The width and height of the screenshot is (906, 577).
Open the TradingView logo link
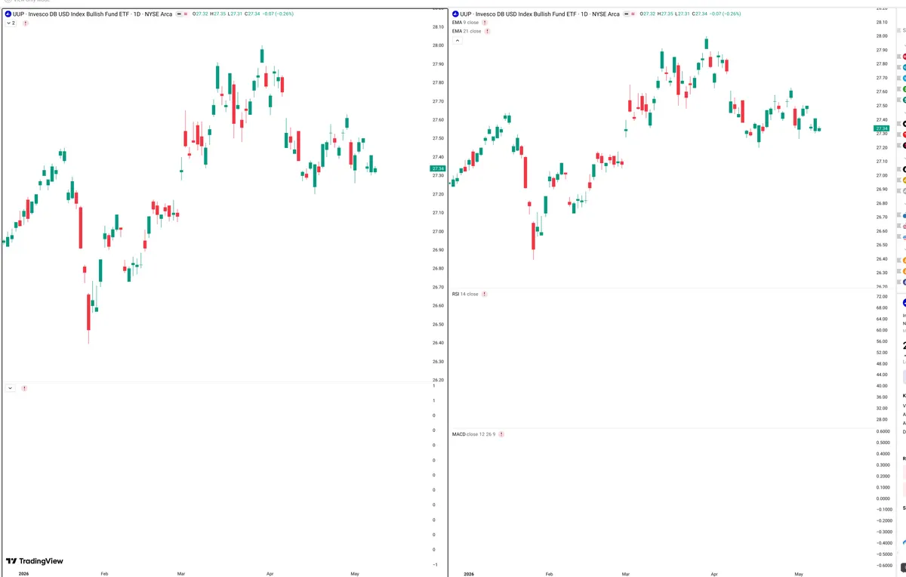[x=35, y=561]
